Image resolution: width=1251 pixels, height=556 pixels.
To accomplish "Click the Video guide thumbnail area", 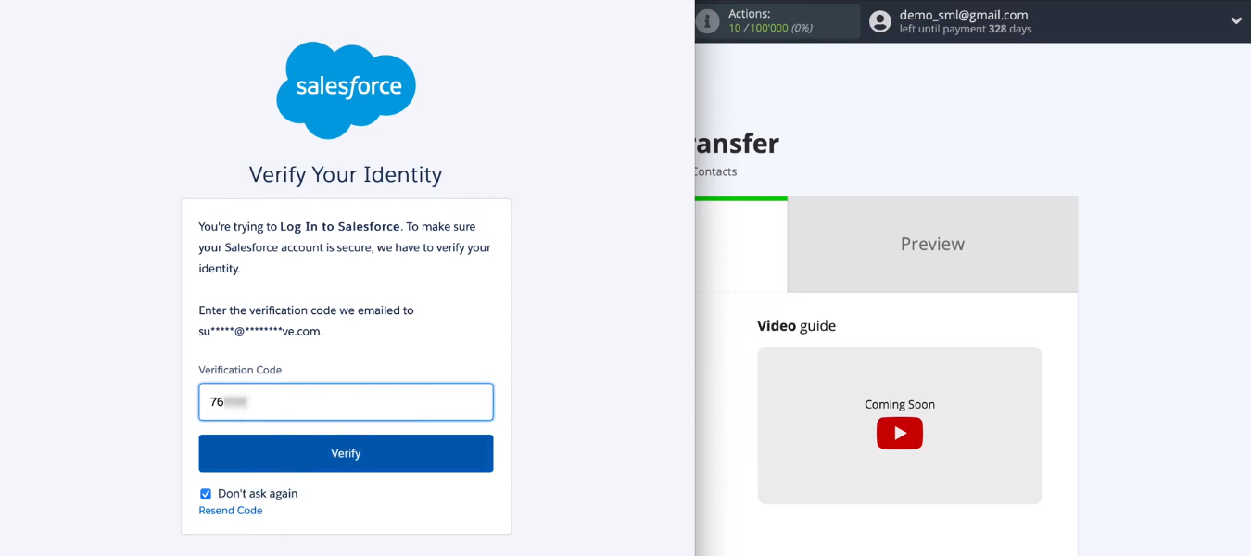I will (900, 425).
